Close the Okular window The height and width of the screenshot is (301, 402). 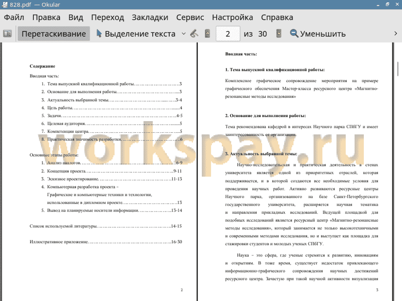click(x=397, y=4)
